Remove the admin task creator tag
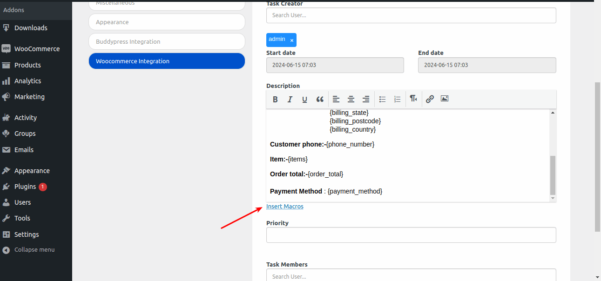601x281 pixels. point(292,40)
